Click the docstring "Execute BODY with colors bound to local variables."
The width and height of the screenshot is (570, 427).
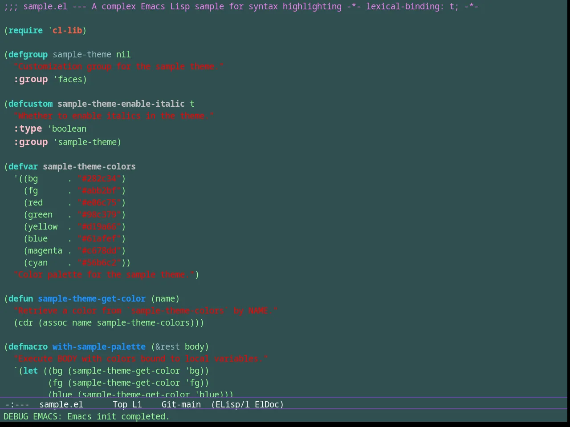[x=141, y=359]
